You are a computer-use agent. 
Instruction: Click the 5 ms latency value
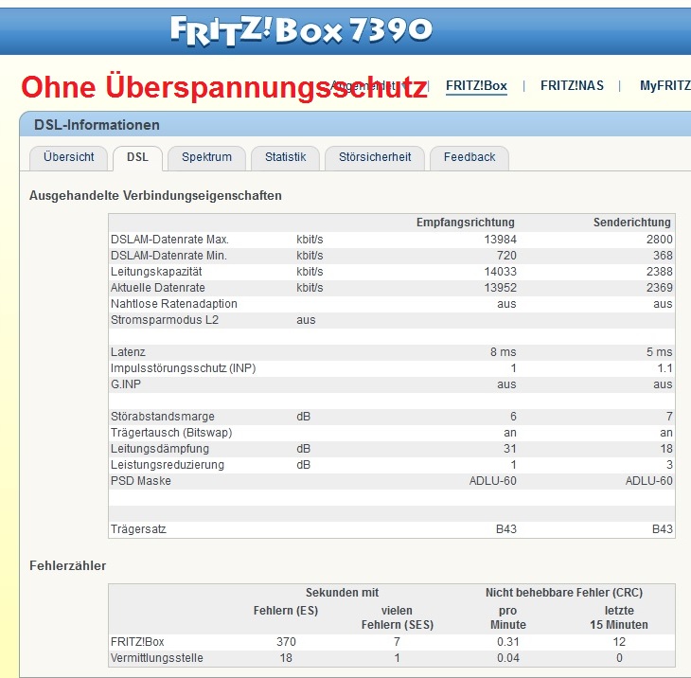pos(659,352)
